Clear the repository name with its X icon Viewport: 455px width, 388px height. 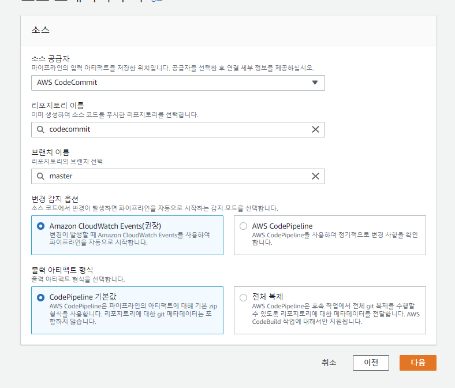coord(315,129)
